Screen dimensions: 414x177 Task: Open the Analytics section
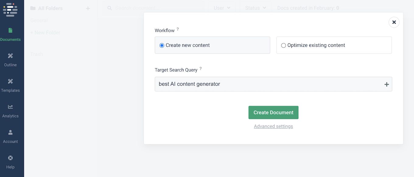pos(10,111)
